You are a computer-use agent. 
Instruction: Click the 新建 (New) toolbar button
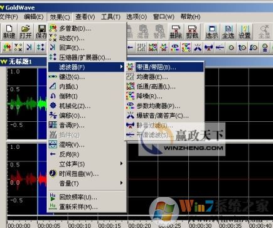tap(9, 31)
